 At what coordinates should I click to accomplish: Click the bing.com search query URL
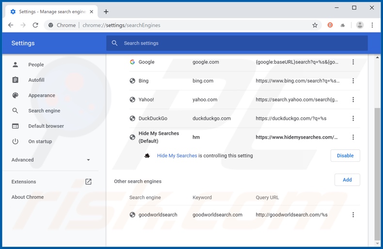click(298, 81)
